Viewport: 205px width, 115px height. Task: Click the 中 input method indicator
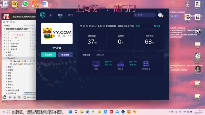pos(180,112)
